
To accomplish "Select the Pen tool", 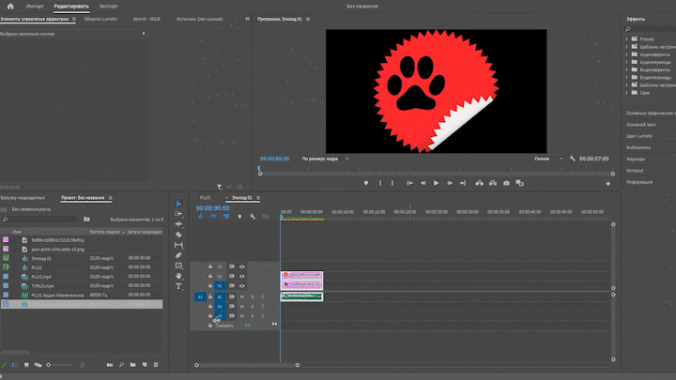I will [178, 255].
